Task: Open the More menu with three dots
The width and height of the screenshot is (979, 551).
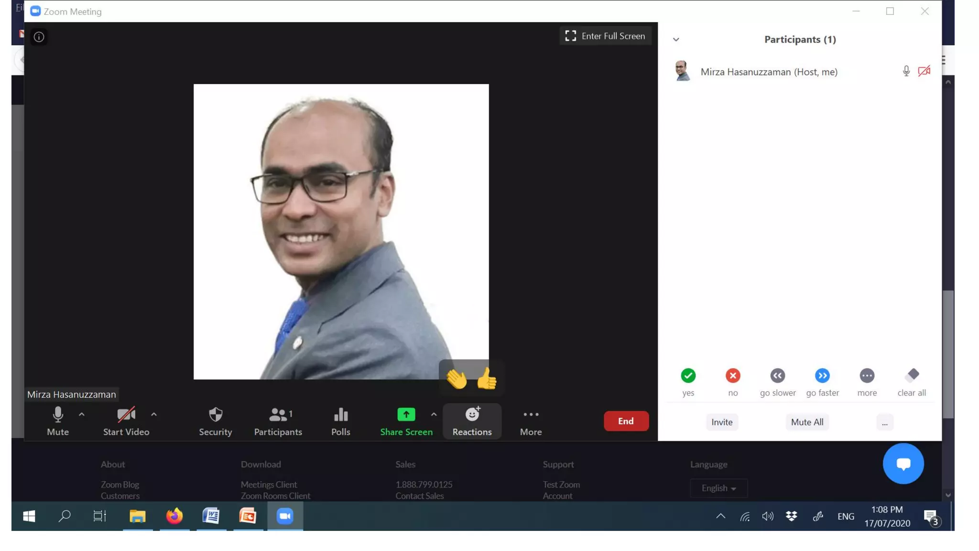Action: point(531,421)
